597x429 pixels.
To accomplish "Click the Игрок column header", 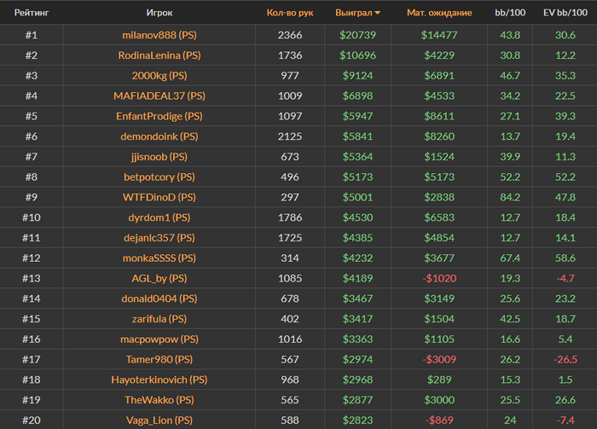I will coord(159,13).
